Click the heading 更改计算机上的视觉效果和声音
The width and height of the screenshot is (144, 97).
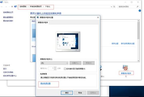(x=46, y=13)
